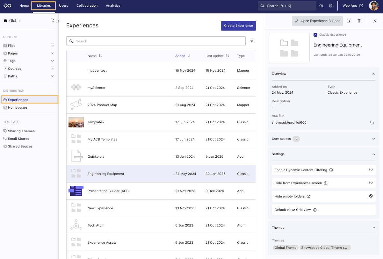383x259 pixels.
Task: Click info icon for Hide from Experiences screen
Action: click(x=326, y=183)
